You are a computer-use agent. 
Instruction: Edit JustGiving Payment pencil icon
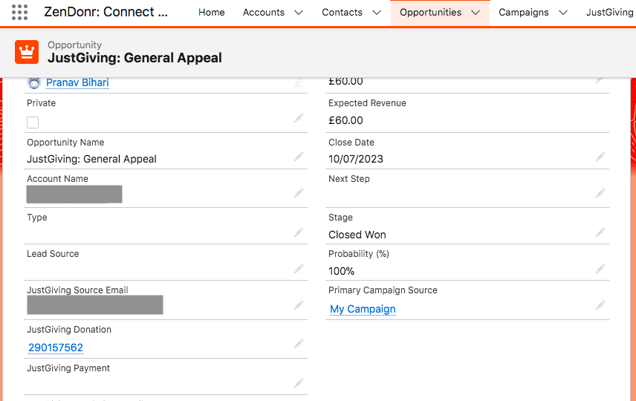(299, 383)
